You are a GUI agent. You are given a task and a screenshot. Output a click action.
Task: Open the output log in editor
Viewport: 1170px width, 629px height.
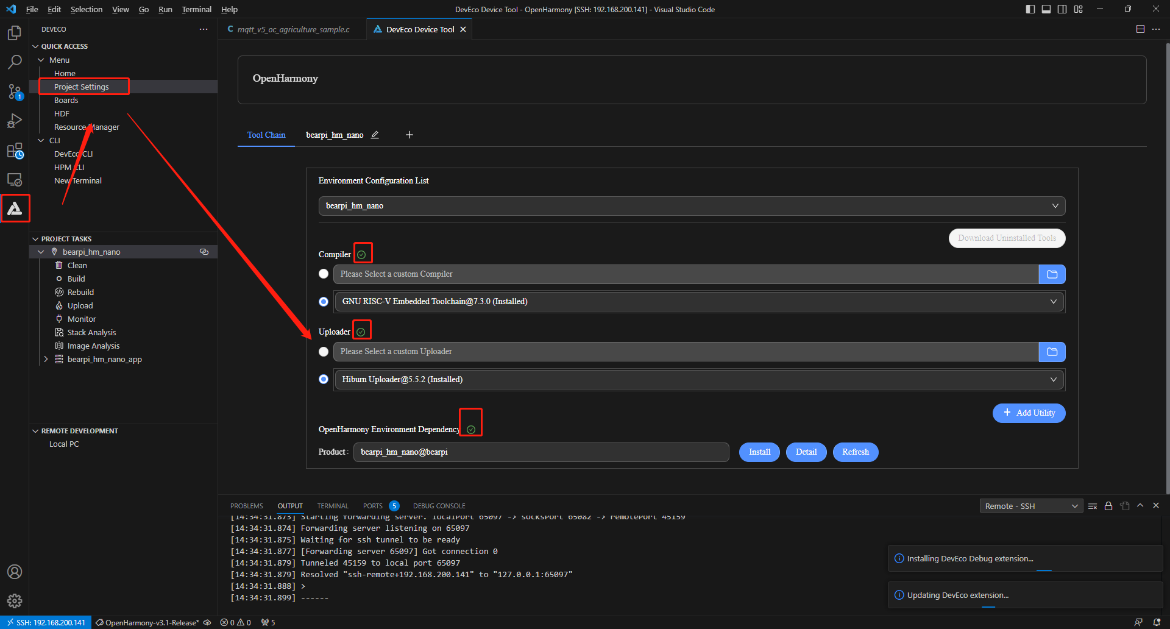[x=1124, y=506]
